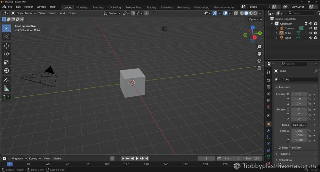The image size is (320, 172).
Task: Open the Render properties tab
Action: point(268,80)
